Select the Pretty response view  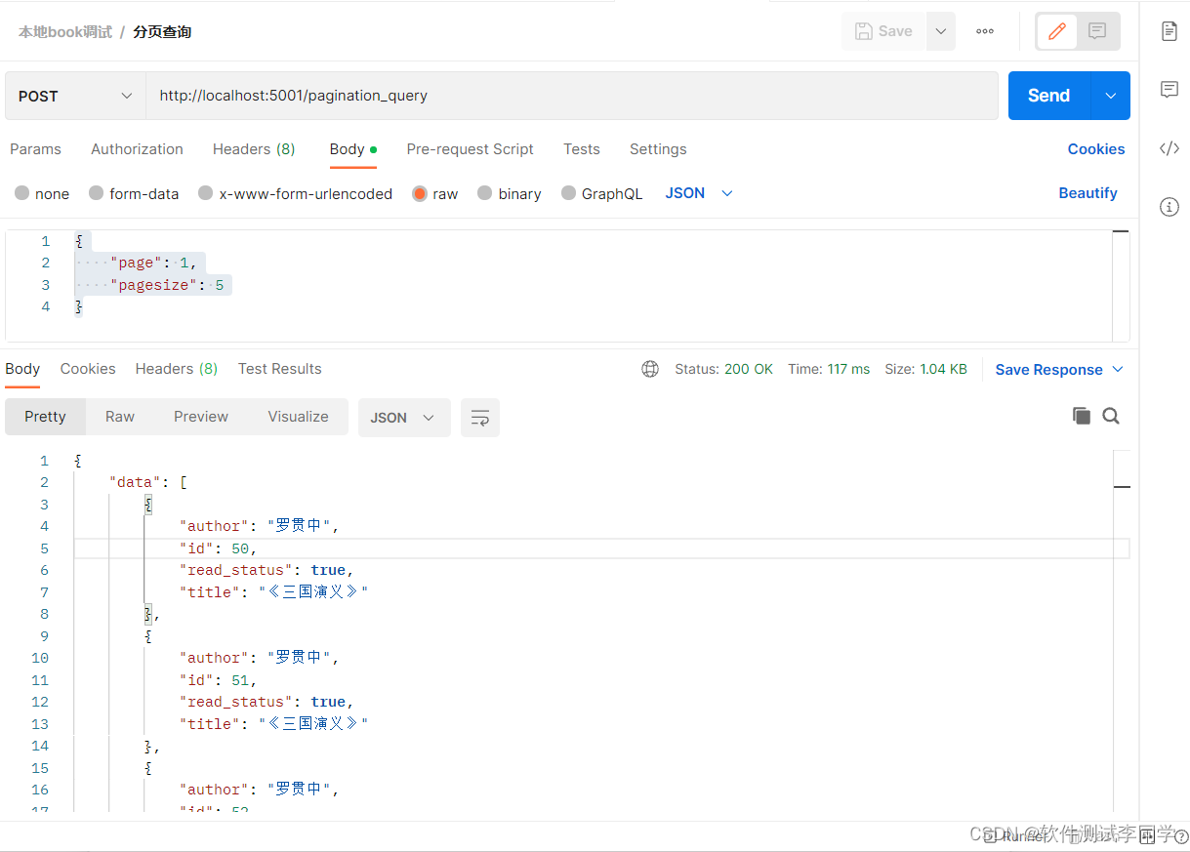coord(45,417)
